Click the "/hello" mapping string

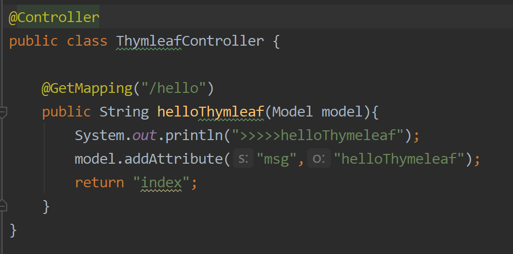point(173,88)
